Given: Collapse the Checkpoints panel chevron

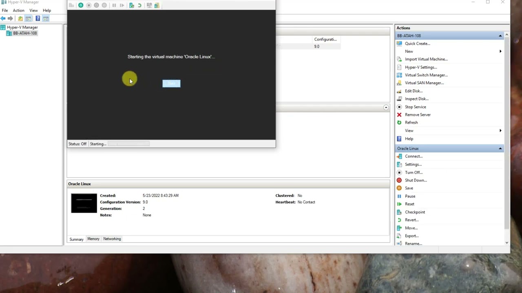Looking at the screenshot, I should coord(386,107).
